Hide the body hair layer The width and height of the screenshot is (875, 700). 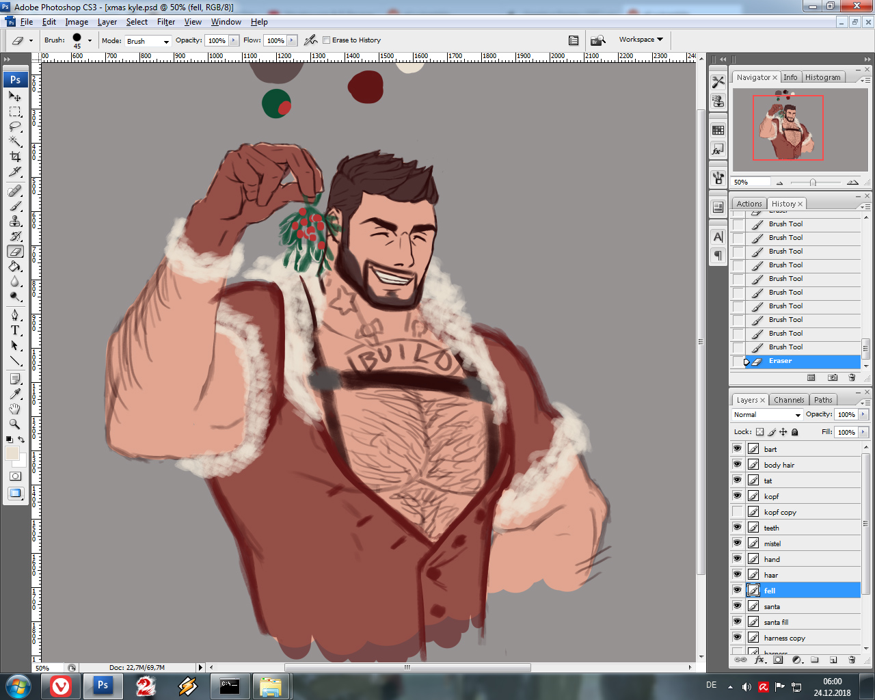737,464
